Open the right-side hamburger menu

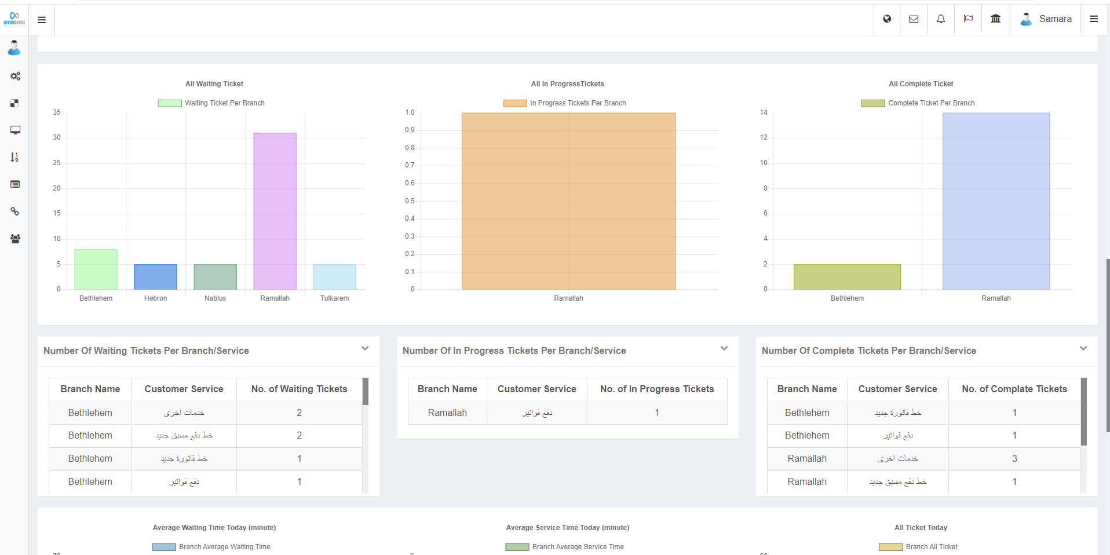pyautogui.click(x=1094, y=19)
